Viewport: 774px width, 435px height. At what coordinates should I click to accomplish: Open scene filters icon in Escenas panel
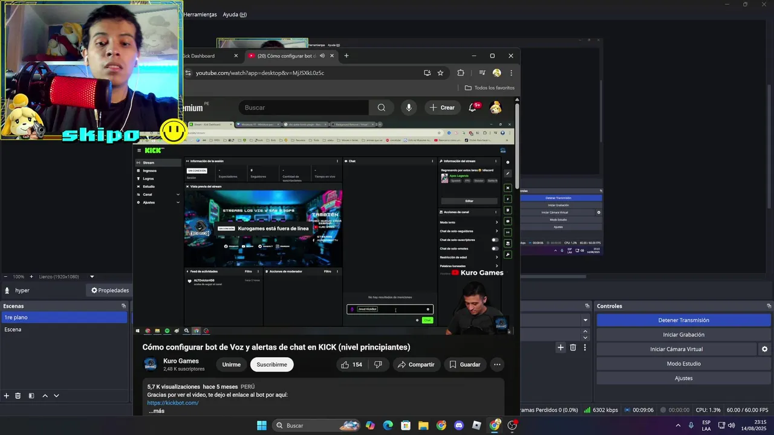[31, 396]
